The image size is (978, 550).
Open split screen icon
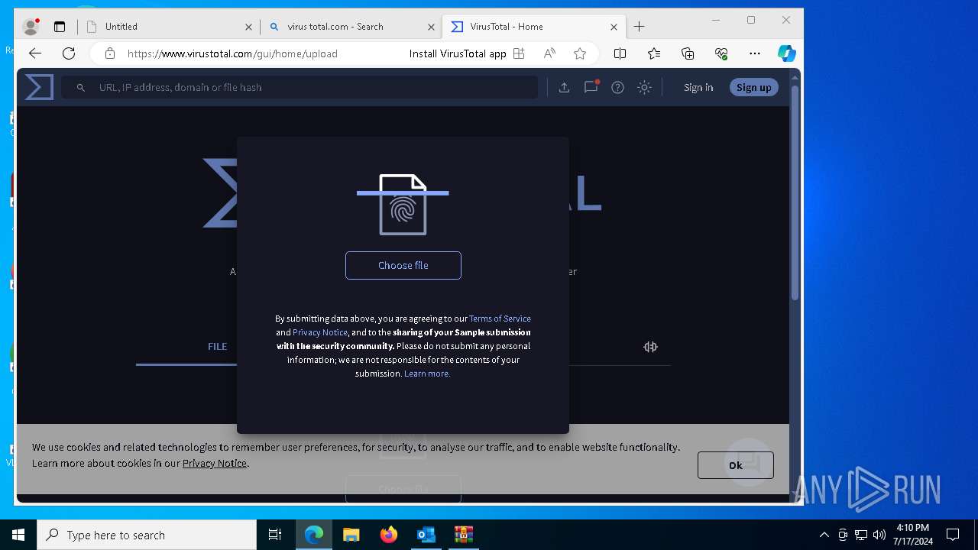(x=620, y=53)
